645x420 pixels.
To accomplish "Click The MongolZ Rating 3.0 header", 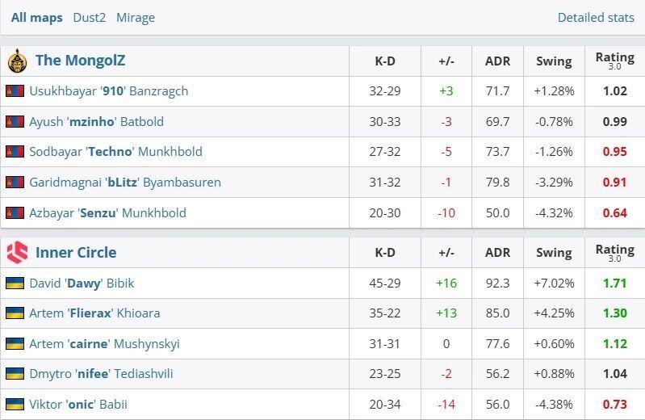I will click(614, 61).
